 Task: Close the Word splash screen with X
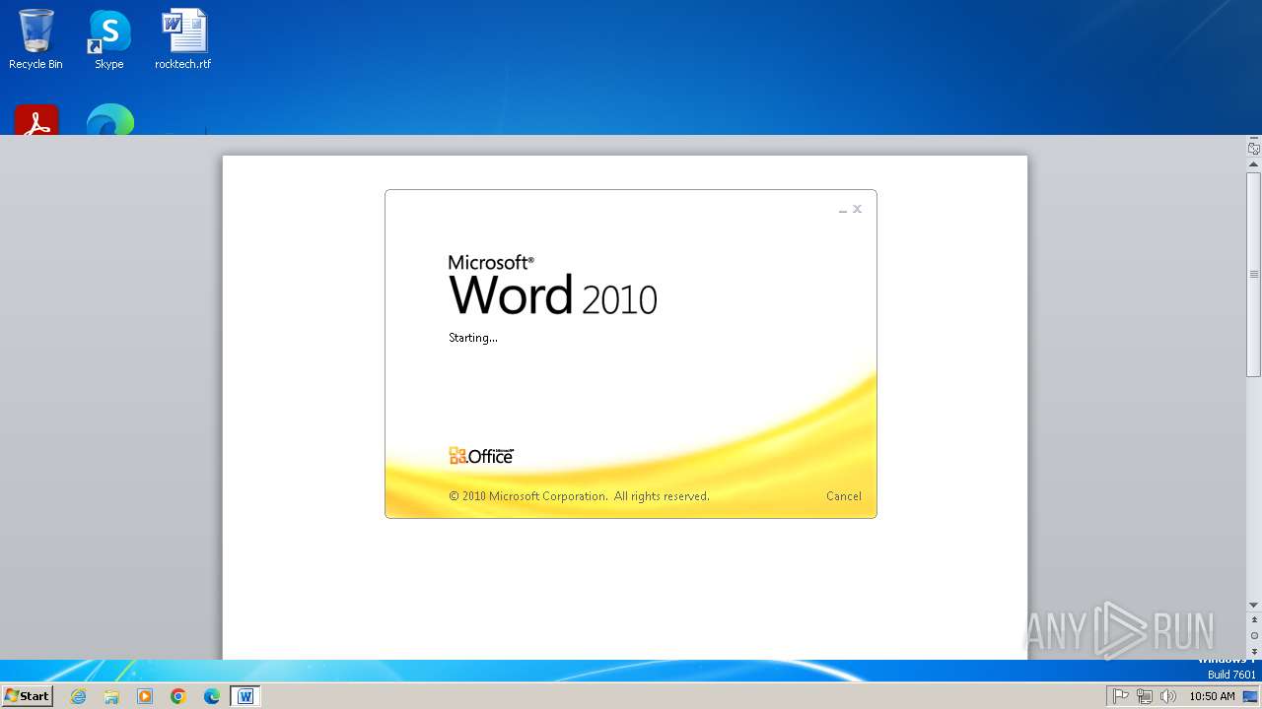pyautogui.click(x=858, y=209)
